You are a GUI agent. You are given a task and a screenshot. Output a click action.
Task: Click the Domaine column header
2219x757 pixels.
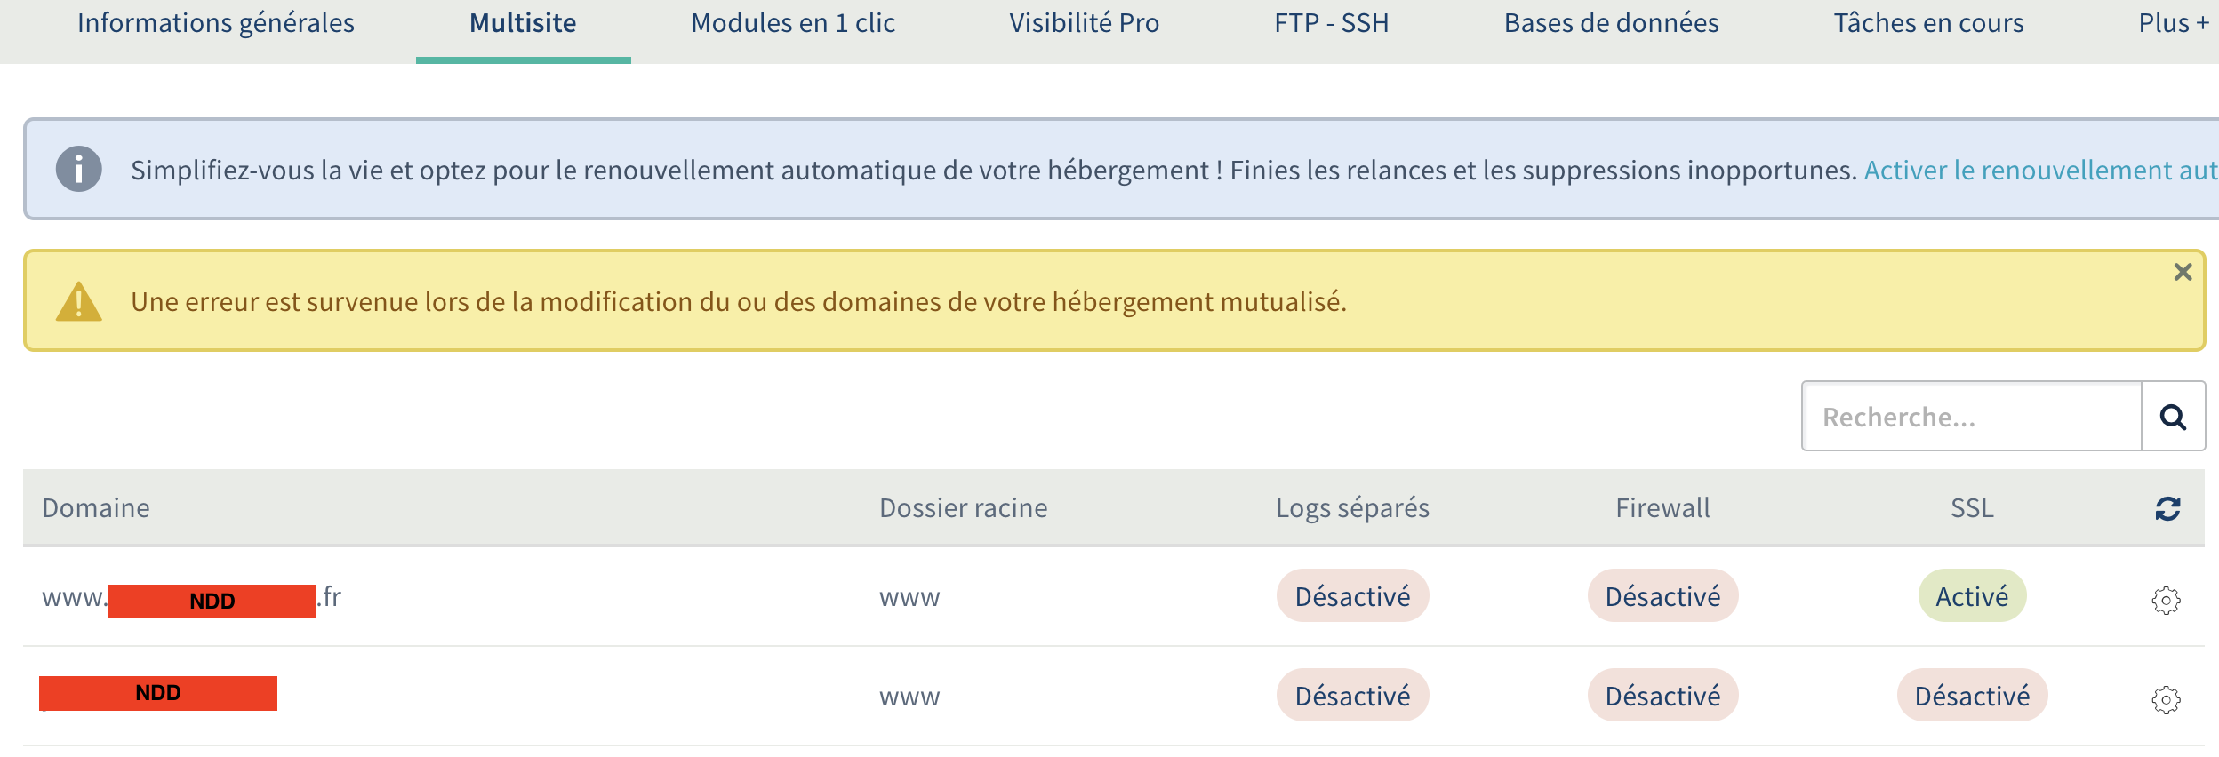click(96, 508)
